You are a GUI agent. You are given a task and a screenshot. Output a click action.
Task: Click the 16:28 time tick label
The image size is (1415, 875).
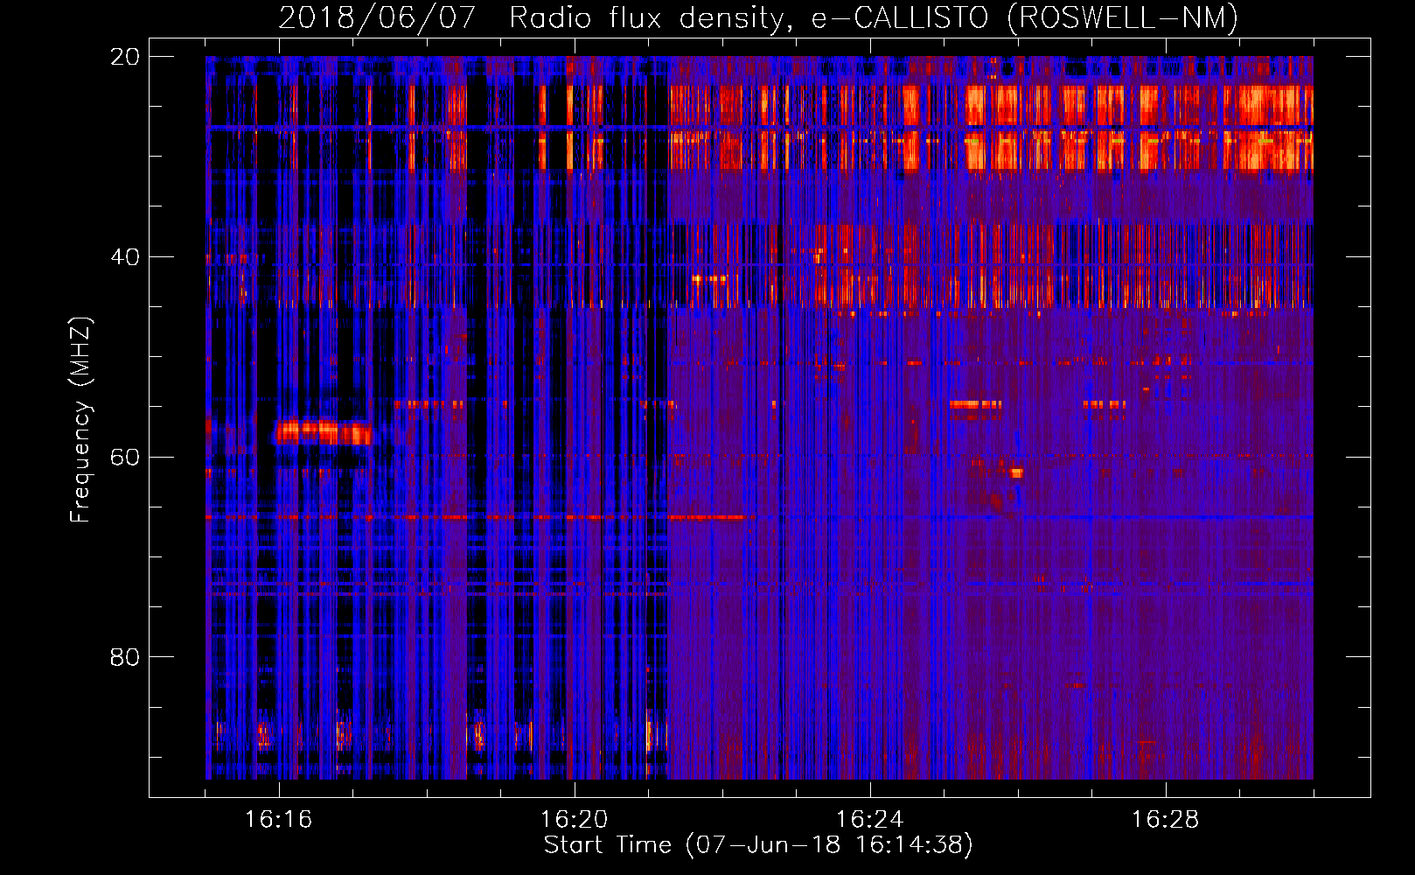[1166, 820]
